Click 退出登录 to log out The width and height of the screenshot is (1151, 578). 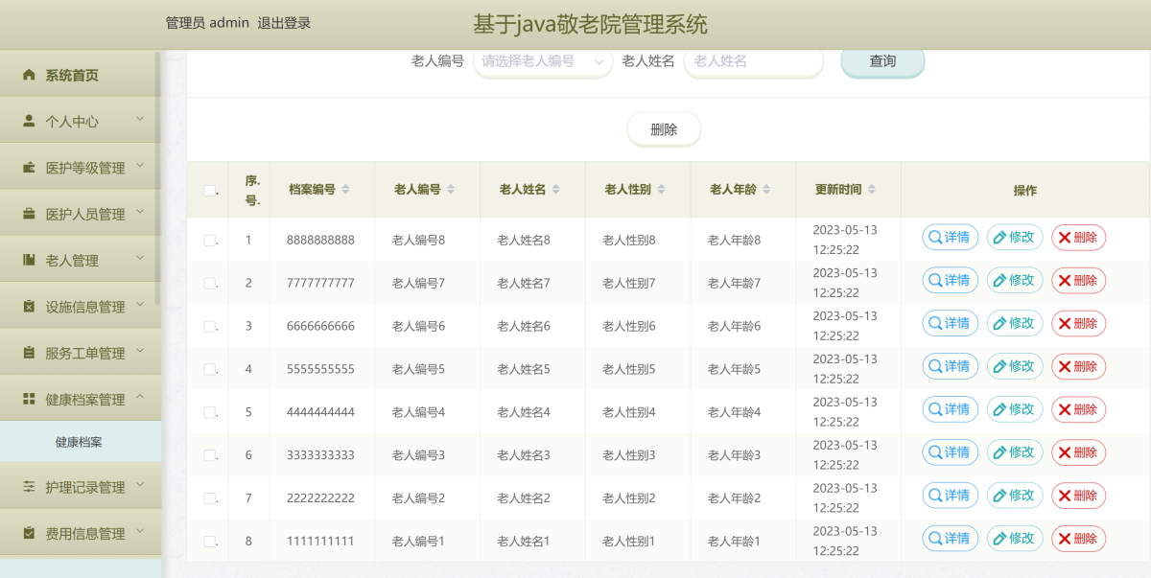tap(284, 23)
